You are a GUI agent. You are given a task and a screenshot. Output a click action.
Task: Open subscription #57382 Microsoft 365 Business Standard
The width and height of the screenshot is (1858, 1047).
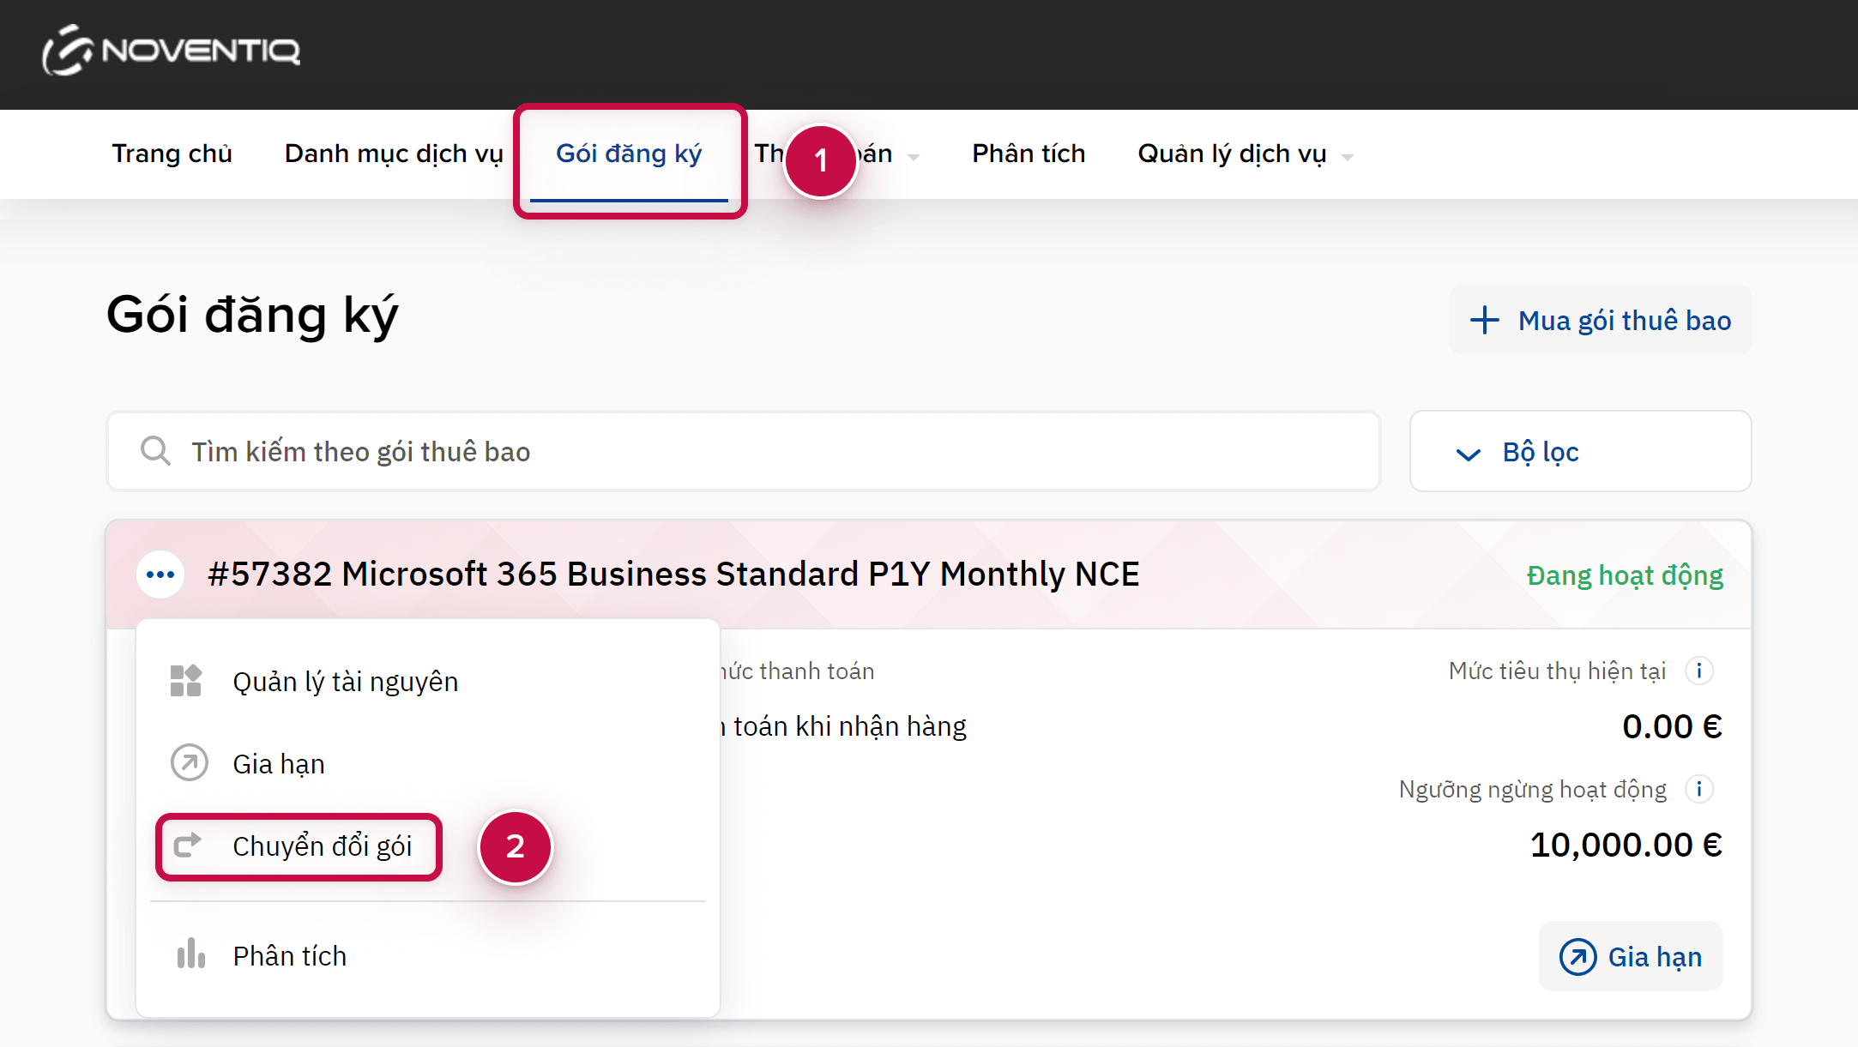pos(673,575)
